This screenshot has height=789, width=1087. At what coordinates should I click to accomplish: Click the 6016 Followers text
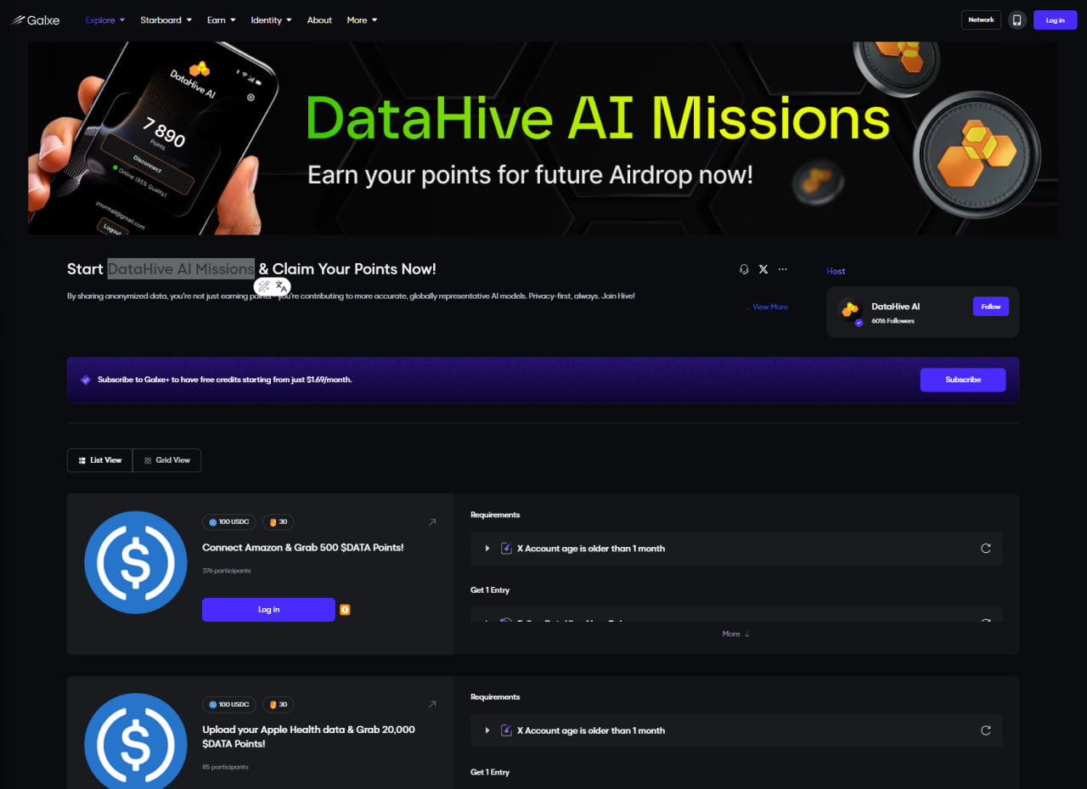893,321
